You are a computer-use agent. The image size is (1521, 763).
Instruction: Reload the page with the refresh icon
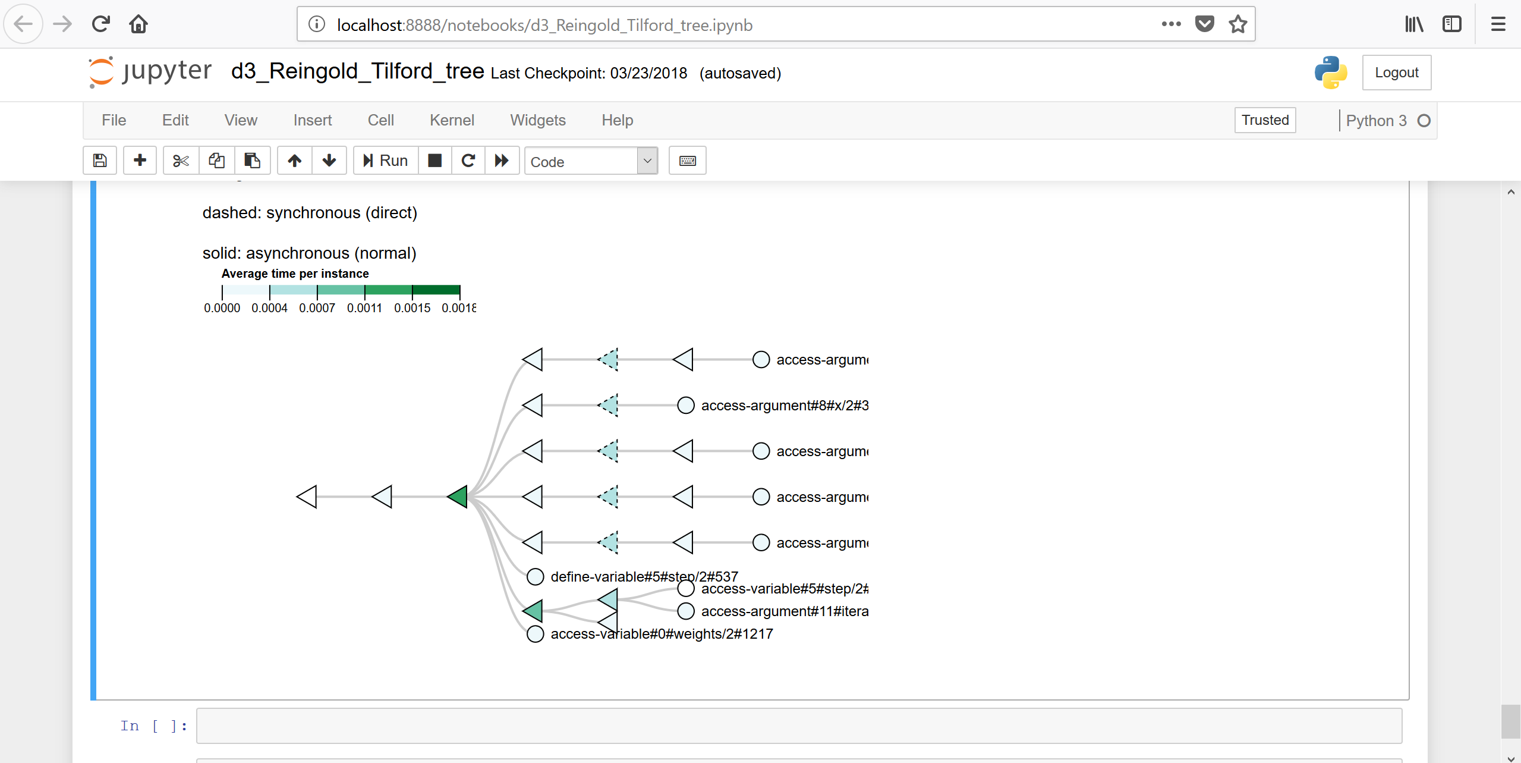pos(100,24)
